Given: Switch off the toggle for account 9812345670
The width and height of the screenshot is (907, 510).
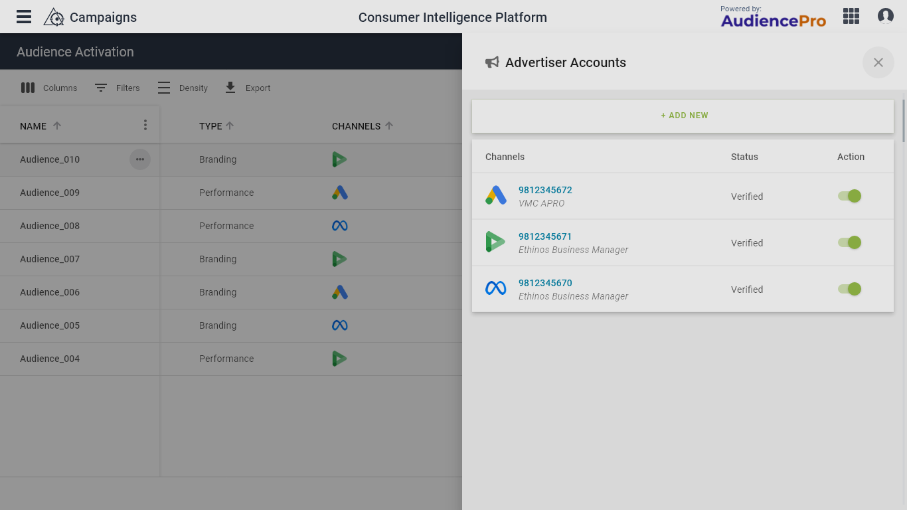Looking at the screenshot, I should [x=849, y=289].
